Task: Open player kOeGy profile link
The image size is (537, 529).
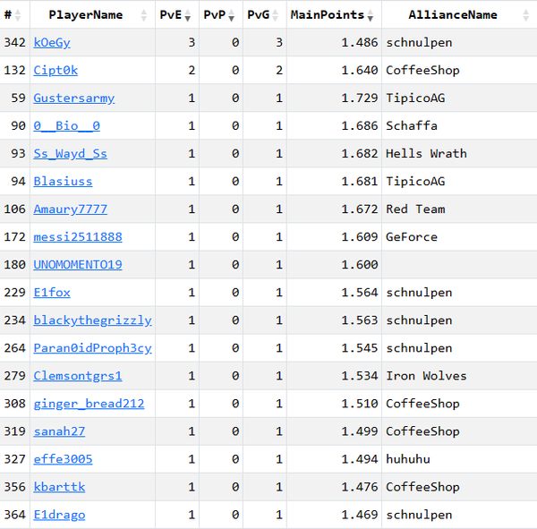Action: click(52, 43)
